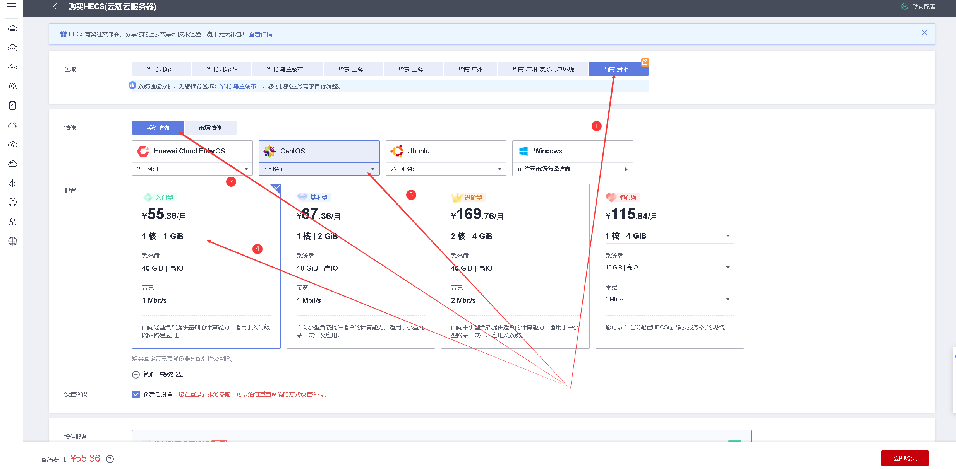Toggle the 创建后设置 checkbox
The height and width of the screenshot is (469, 956).
[x=136, y=394]
